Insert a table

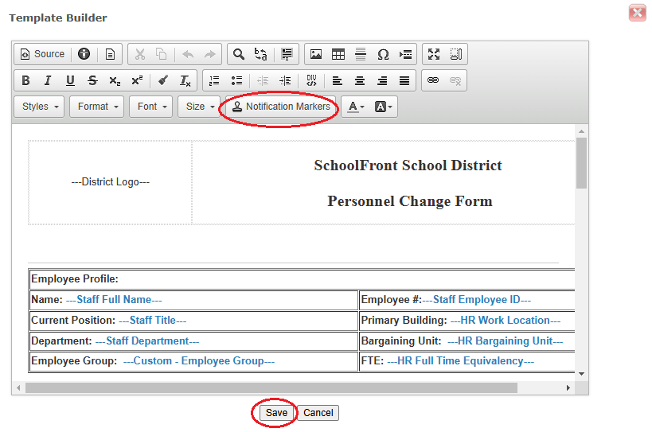pyautogui.click(x=338, y=54)
